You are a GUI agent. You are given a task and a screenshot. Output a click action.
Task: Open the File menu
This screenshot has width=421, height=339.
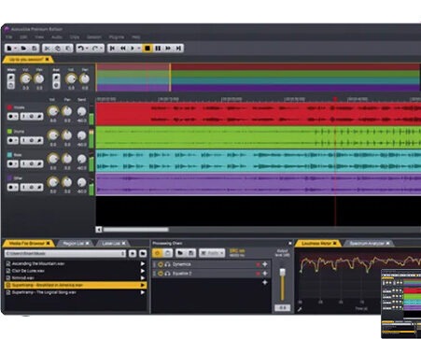pyautogui.click(x=9, y=37)
